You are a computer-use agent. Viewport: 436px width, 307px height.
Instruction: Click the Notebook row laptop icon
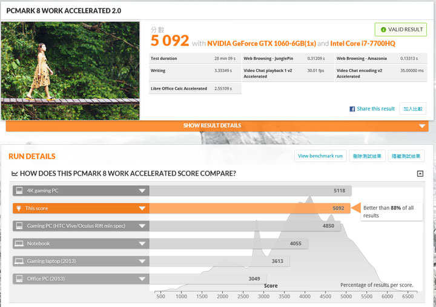coord(19,243)
